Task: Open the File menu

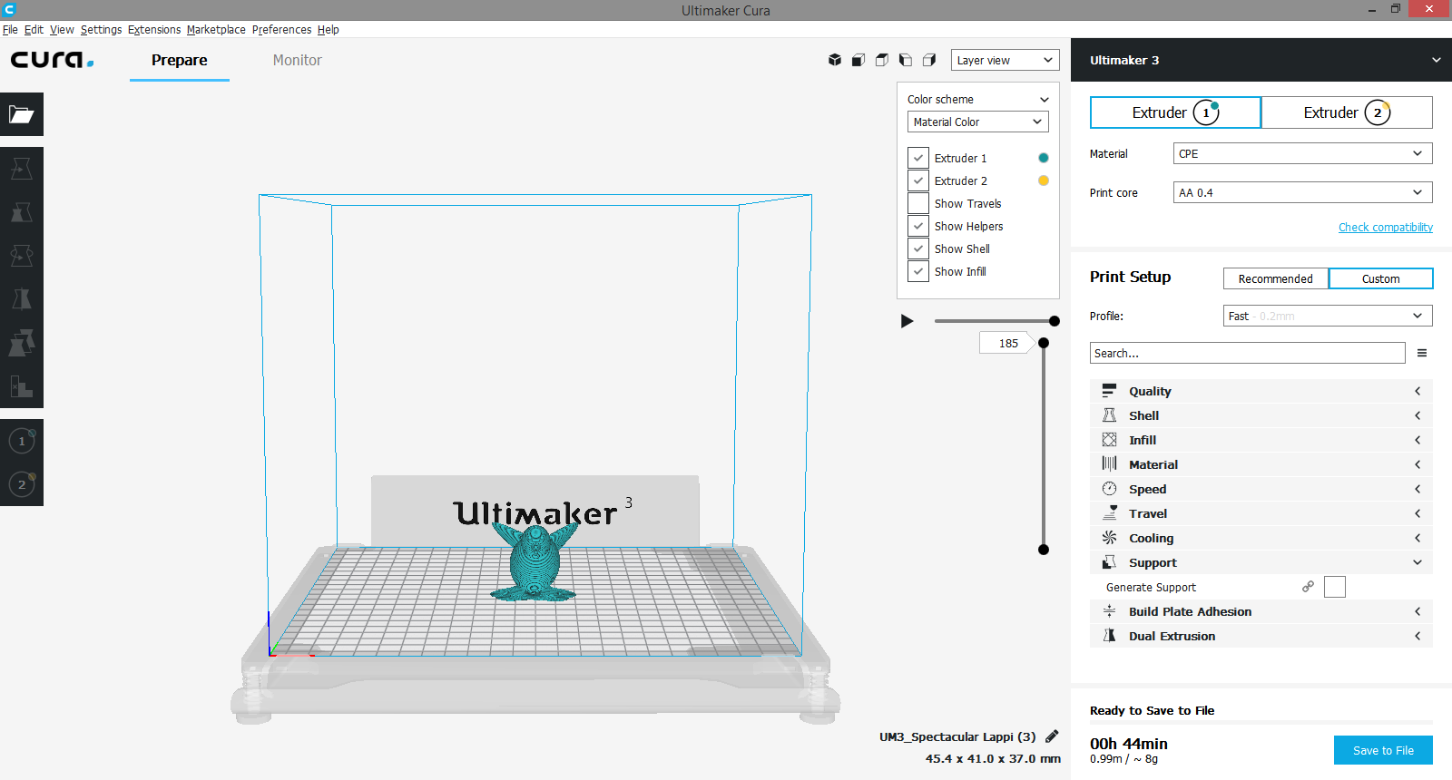Action: click(10, 29)
